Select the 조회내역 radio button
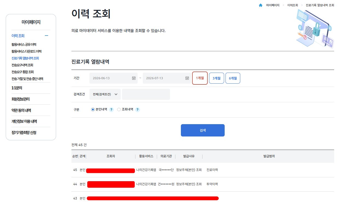Viewport: 356px width, 202px height. (119, 109)
